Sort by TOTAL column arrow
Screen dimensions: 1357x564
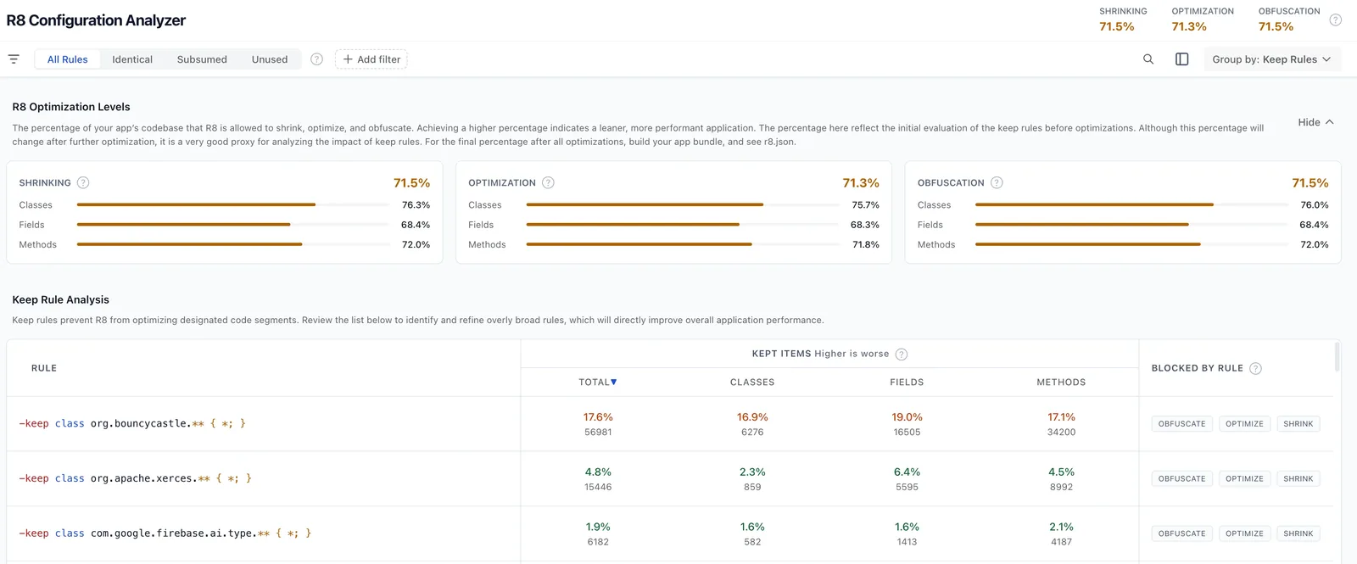(x=614, y=383)
